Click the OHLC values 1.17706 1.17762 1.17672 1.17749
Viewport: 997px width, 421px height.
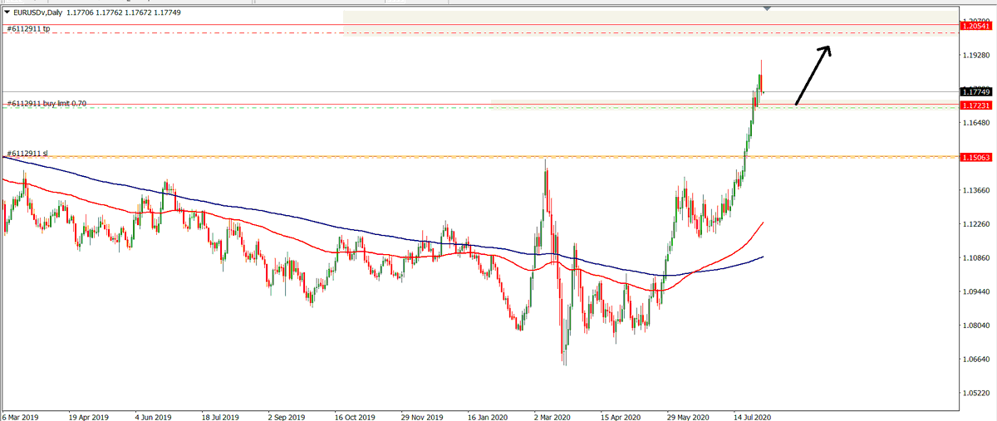coord(124,13)
